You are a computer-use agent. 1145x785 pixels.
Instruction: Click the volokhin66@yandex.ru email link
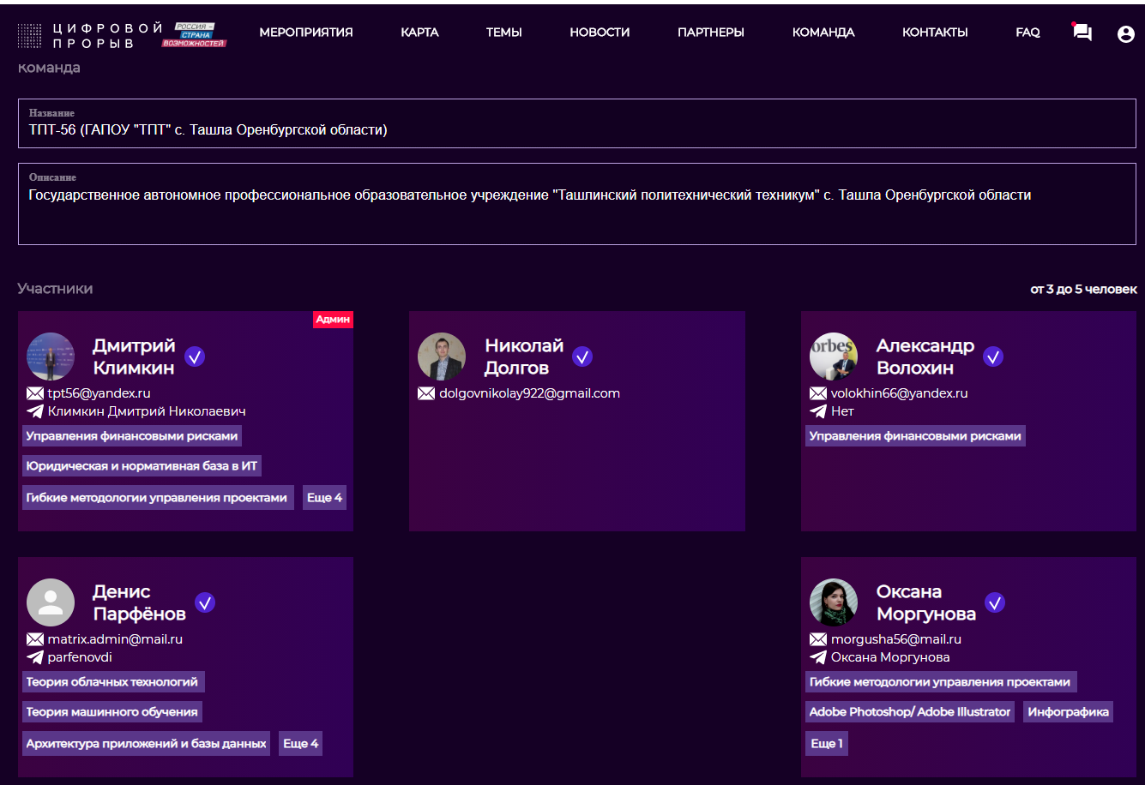pyautogui.click(x=899, y=393)
